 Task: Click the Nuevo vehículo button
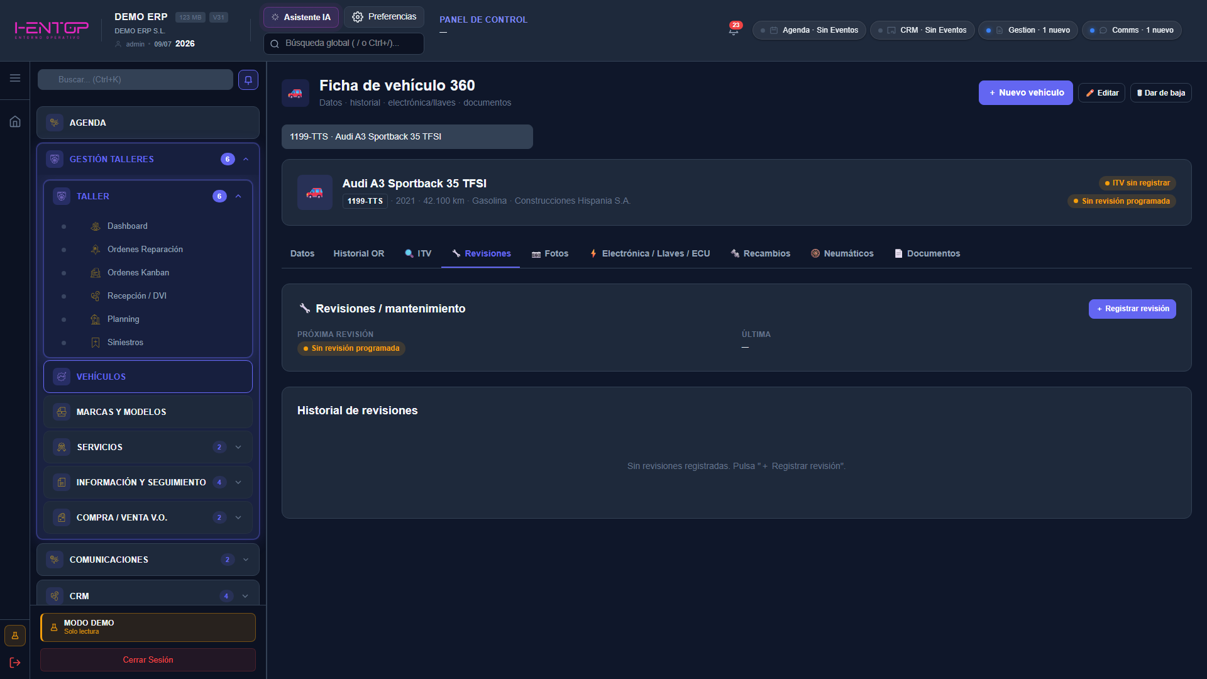click(x=1026, y=93)
